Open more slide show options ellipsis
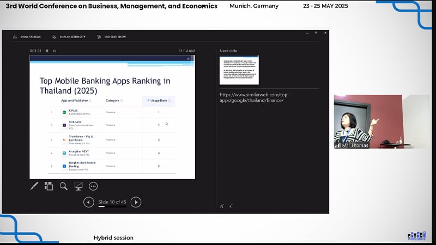436x245 pixels. (x=93, y=186)
